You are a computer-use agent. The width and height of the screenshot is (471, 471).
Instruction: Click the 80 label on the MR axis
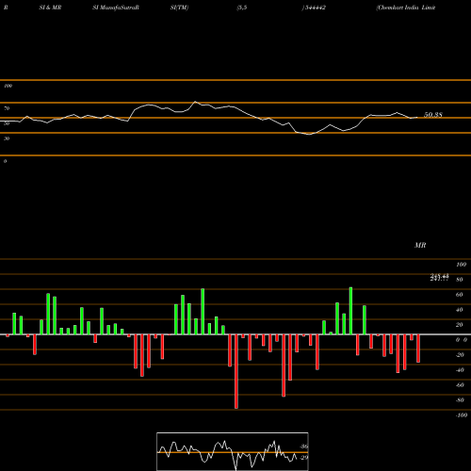(x=460, y=280)
